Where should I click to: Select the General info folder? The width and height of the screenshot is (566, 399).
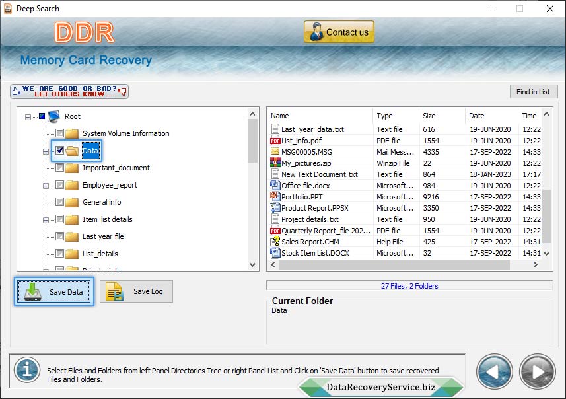click(102, 202)
